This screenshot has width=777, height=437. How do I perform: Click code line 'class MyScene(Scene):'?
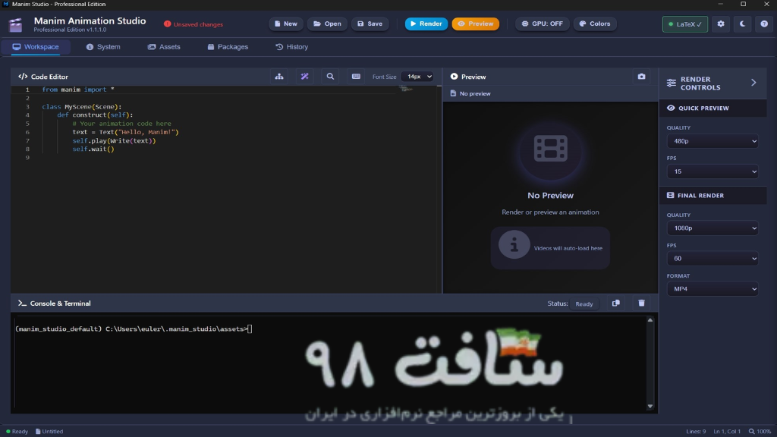[x=82, y=106]
